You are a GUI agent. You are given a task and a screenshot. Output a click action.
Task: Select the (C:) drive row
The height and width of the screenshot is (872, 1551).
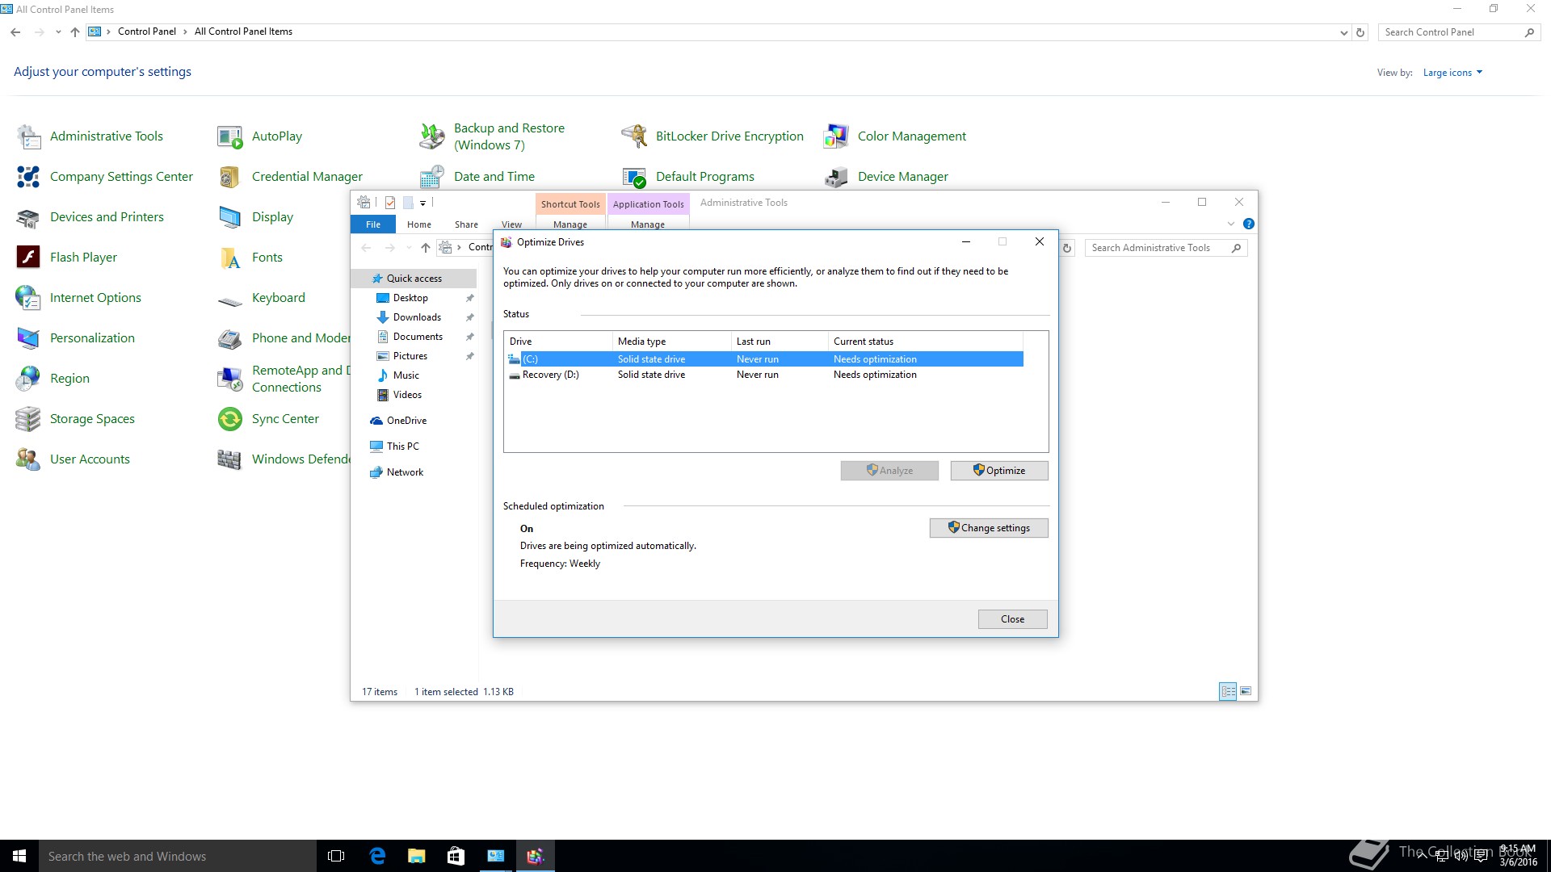[763, 359]
